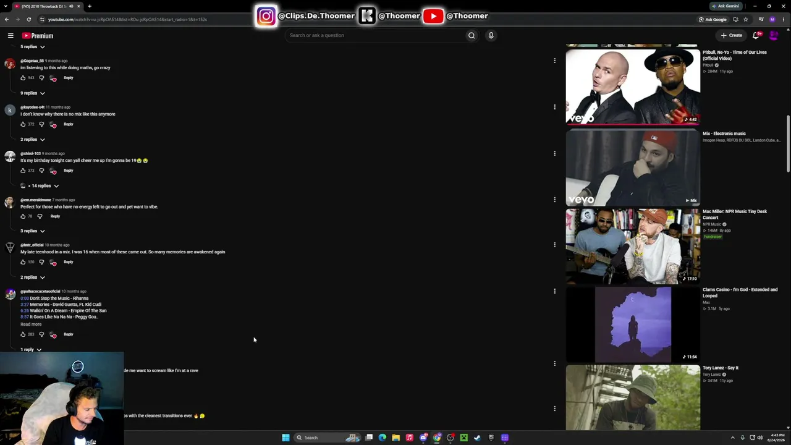
Task: Start voice search with the microphone
Action: (491, 35)
